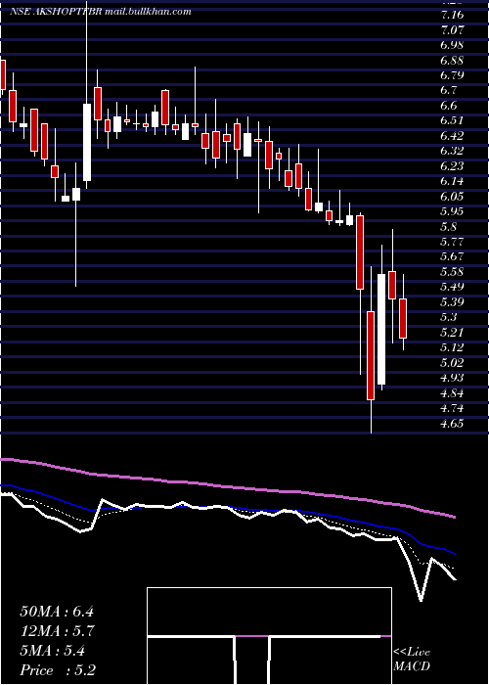Select the 6.23 price axis label
This screenshot has width=489, height=685.
click(x=453, y=166)
